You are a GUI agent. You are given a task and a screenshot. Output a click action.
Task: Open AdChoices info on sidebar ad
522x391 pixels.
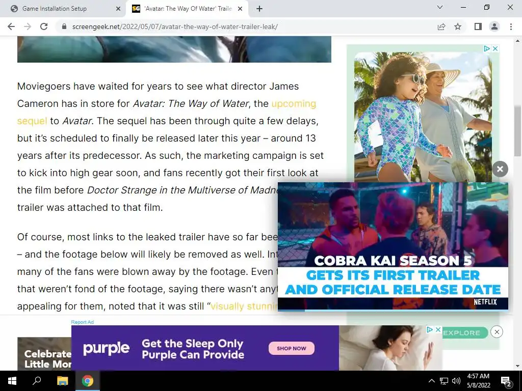pyautogui.click(x=487, y=48)
